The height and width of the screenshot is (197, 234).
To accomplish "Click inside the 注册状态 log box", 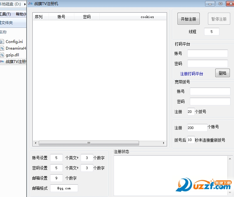I will 170,175.
